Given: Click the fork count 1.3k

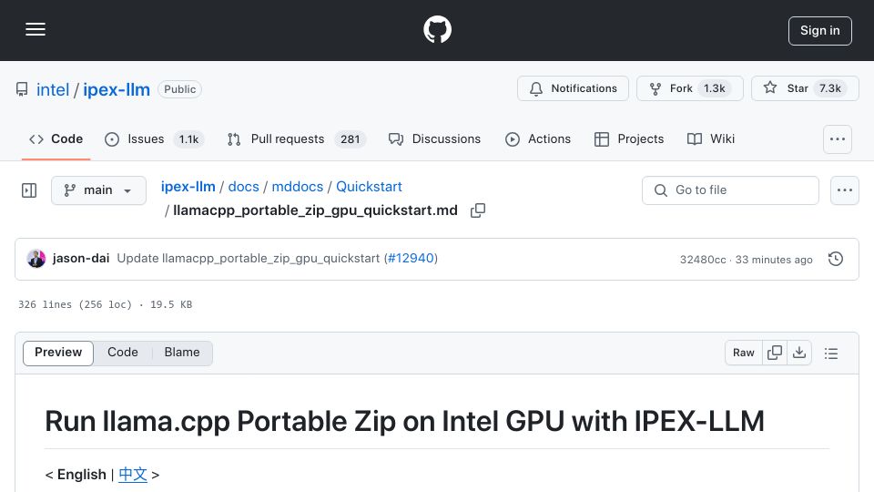Looking at the screenshot, I should pos(715,88).
